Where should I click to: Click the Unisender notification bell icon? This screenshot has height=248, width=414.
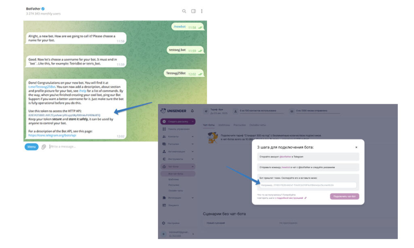point(192,111)
